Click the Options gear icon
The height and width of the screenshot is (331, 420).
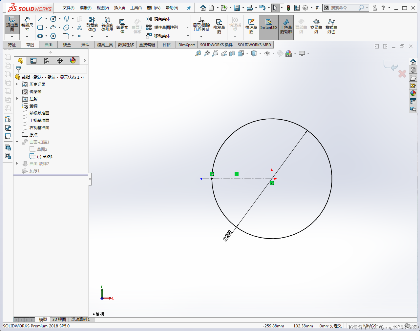coord(305,8)
